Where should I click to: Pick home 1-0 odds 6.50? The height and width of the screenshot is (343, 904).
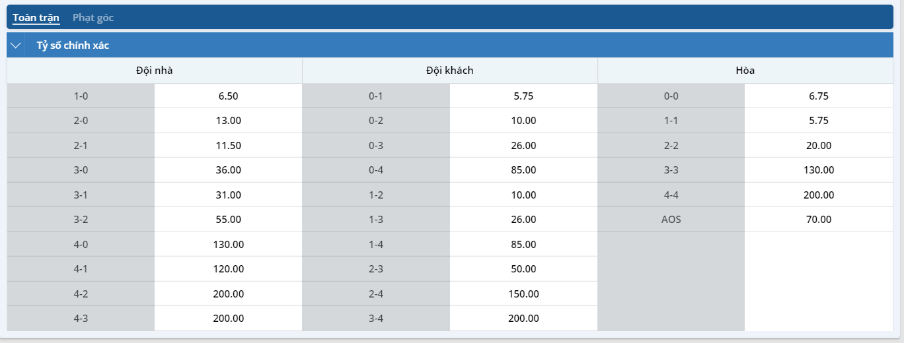click(x=228, y=96)
